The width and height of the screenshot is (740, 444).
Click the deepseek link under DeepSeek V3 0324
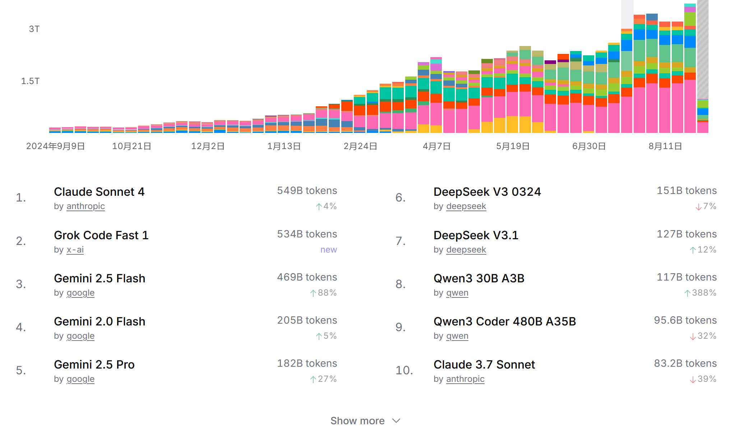click(466, 206)
